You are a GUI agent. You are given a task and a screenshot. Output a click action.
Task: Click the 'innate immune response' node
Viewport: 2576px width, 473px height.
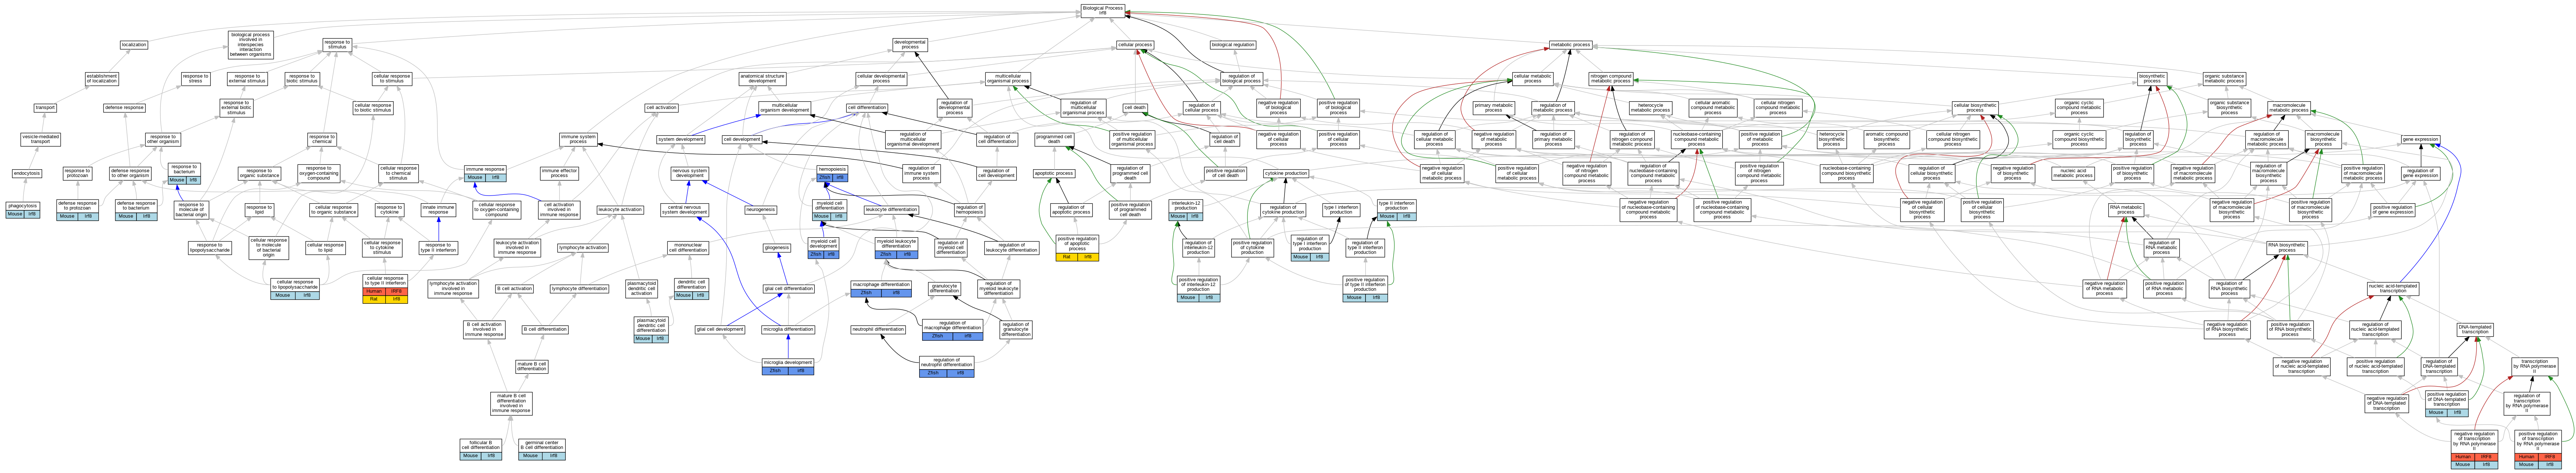438,209
